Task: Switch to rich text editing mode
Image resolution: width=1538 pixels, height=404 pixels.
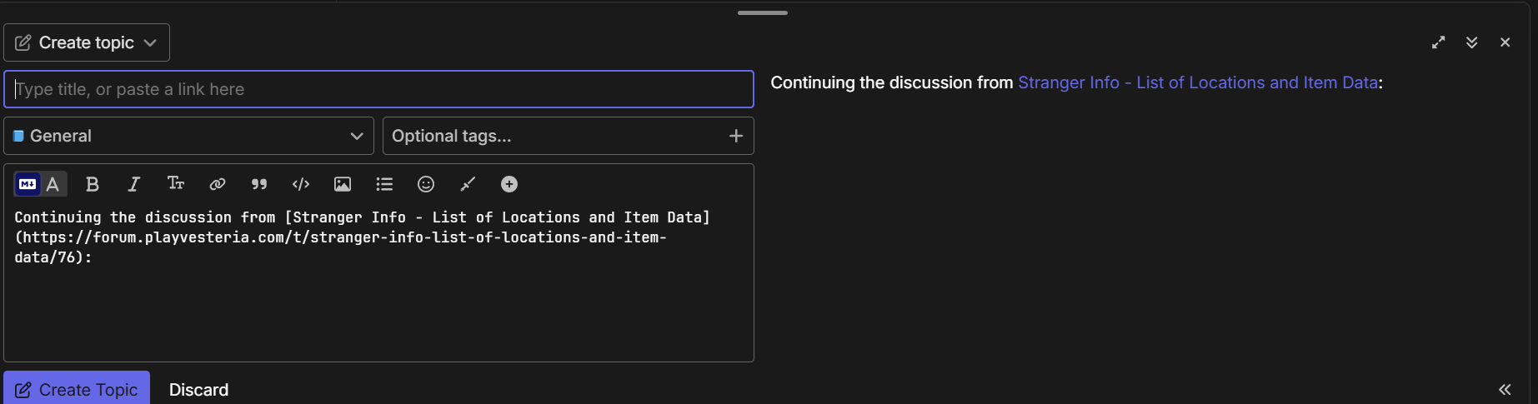Action: click(53, 184)
